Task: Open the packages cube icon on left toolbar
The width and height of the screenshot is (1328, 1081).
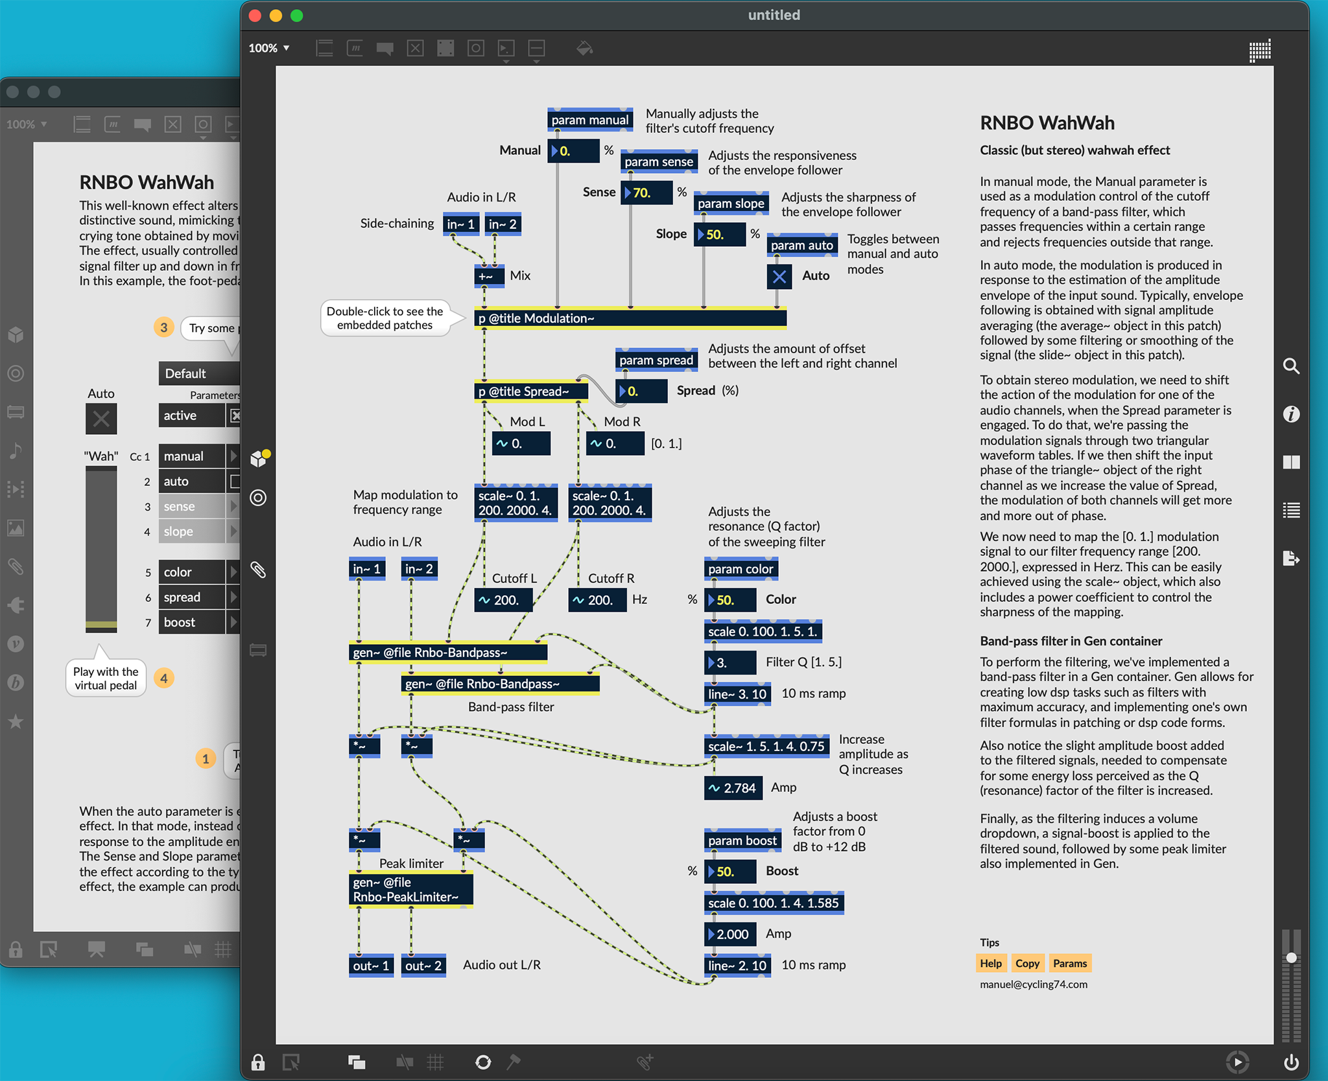Action: [x=259, y=458]
